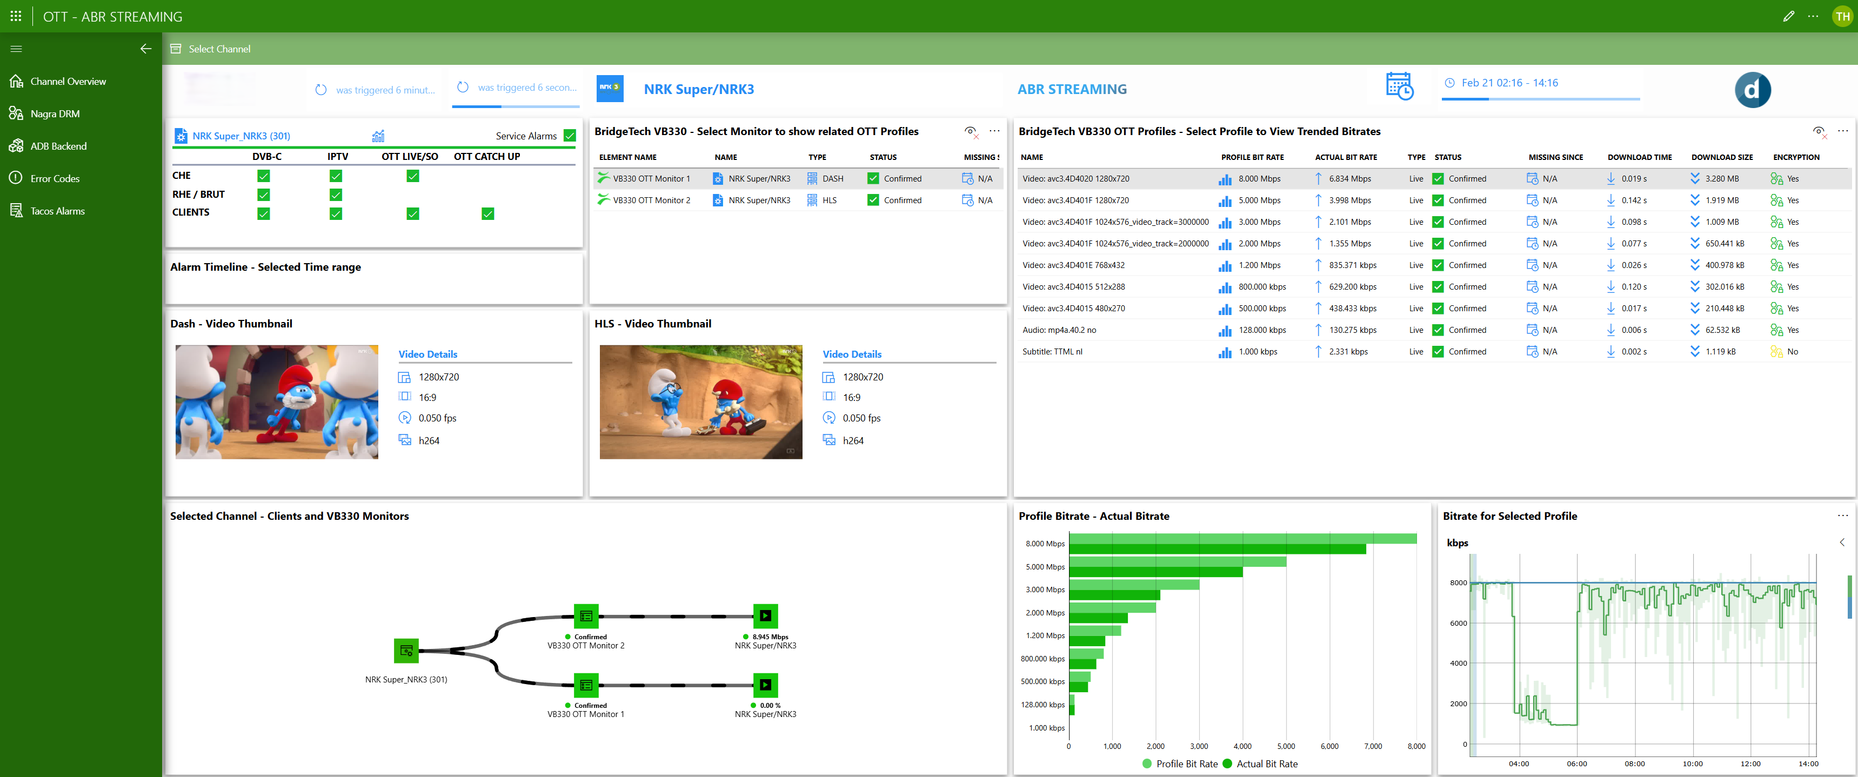Collapse Bitrate chart legend with chevron
The height and width of the screenshot is (777, 1858).
point(1842,542)
